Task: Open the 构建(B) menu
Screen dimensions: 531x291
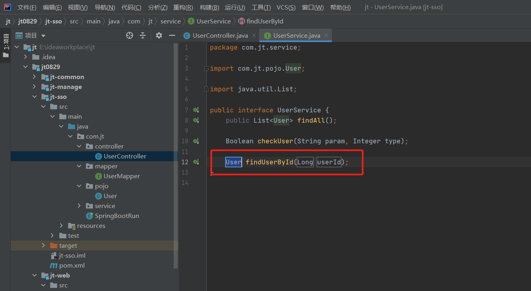Action: (209, 7)
